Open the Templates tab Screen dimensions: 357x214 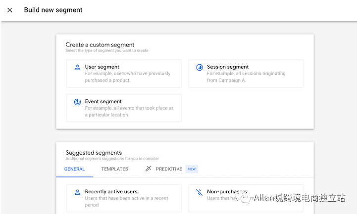[x=114, y=169]
